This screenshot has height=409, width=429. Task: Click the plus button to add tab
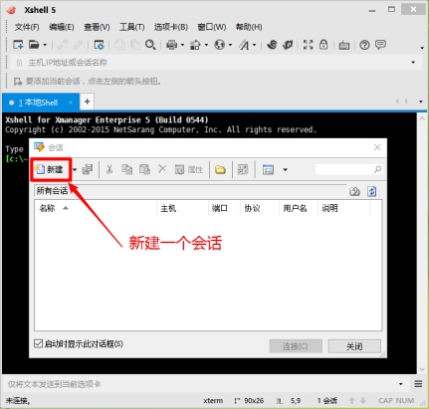88,102
